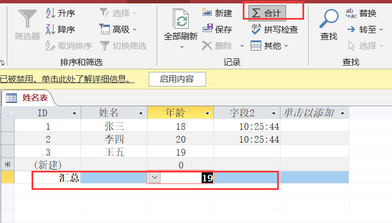This screenshot has height=223, width=392.
Task: Click the 10:25:44 cell in 李四 row
Action: 247,139
